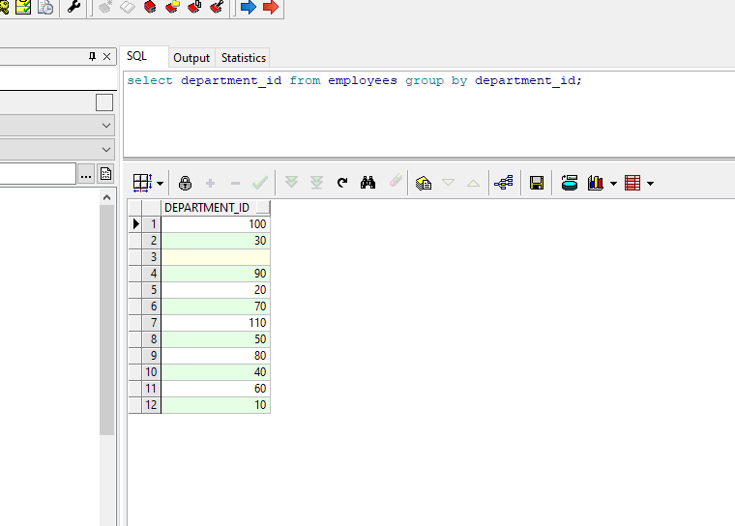
Task: Select the cell with value 90
Action: (216, 274)
